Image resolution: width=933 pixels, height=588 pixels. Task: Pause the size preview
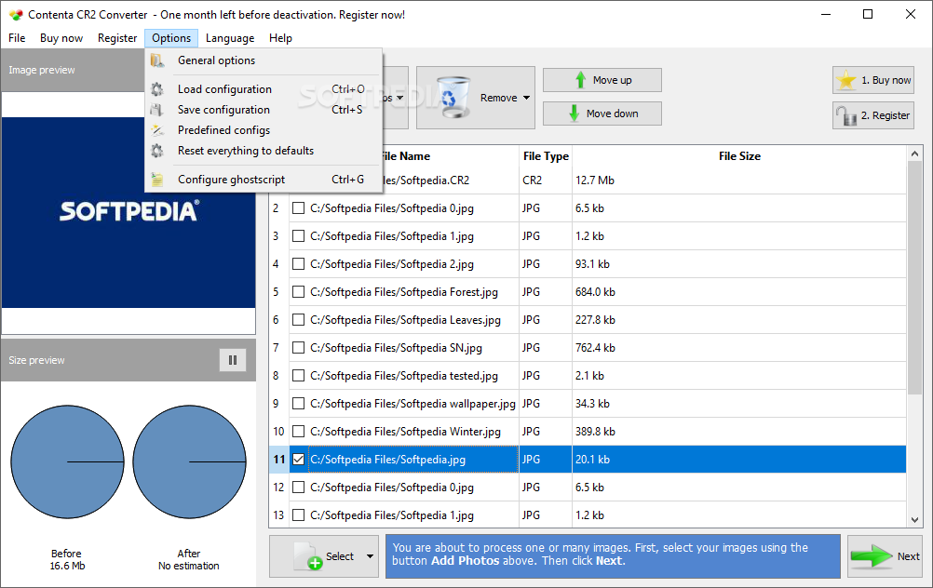click(233, 360)
